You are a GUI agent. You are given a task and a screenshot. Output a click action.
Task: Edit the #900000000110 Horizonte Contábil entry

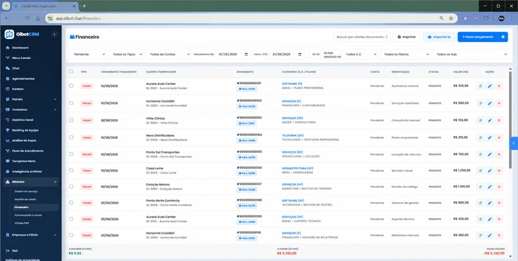coord(490,235)
